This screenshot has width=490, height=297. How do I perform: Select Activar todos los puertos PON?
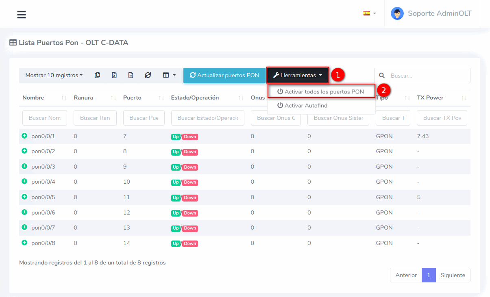(x=320, y=91)
